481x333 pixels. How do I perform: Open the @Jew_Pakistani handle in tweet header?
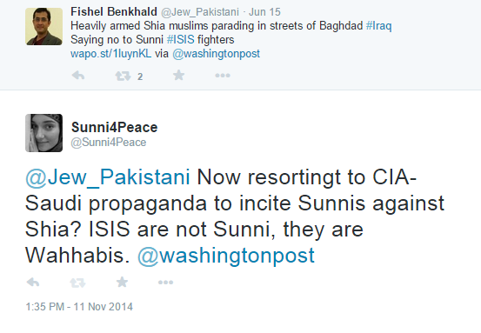tap(200, 12)
